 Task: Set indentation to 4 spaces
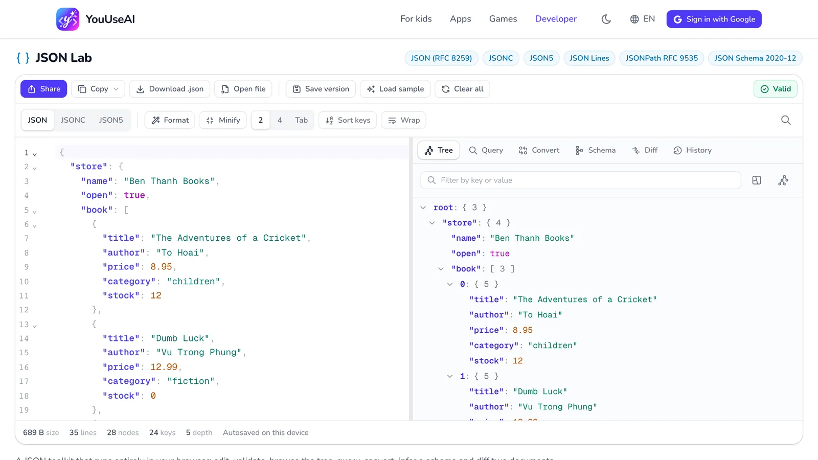click(x=280, y=120)
